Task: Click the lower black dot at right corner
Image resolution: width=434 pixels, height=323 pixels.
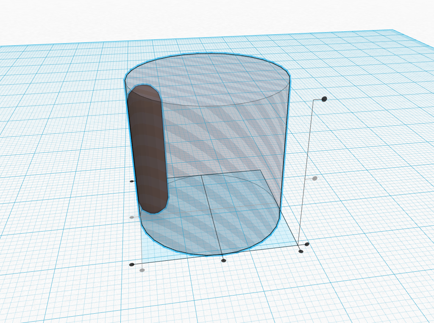Action: pyautogui.click(x=301, y=251)
